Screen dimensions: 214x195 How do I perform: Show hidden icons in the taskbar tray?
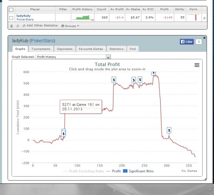(210, 190)
